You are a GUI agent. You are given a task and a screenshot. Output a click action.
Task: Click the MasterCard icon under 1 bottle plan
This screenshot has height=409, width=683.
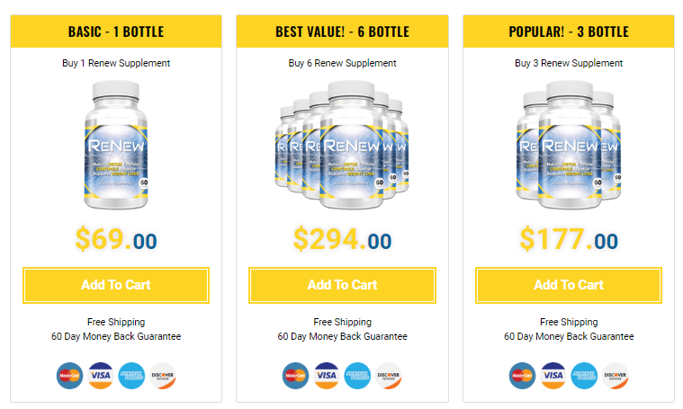pyautogui.click(x=69, y=376)
